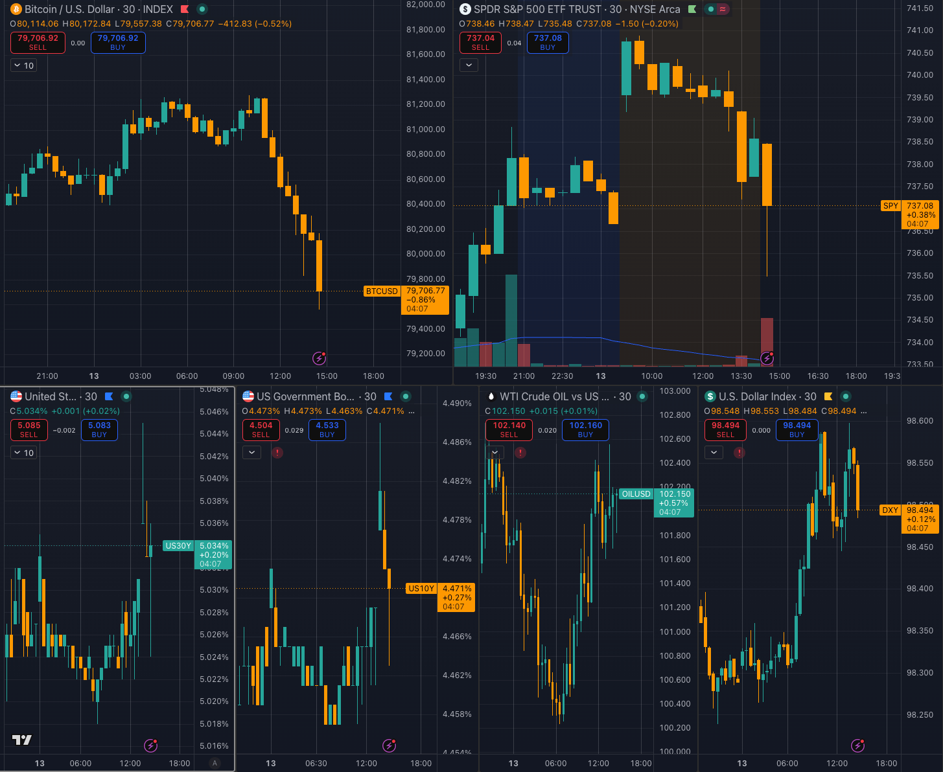
Task: Click the red wavy data-update icon on SPY
Action: click(x=723, y=9)
